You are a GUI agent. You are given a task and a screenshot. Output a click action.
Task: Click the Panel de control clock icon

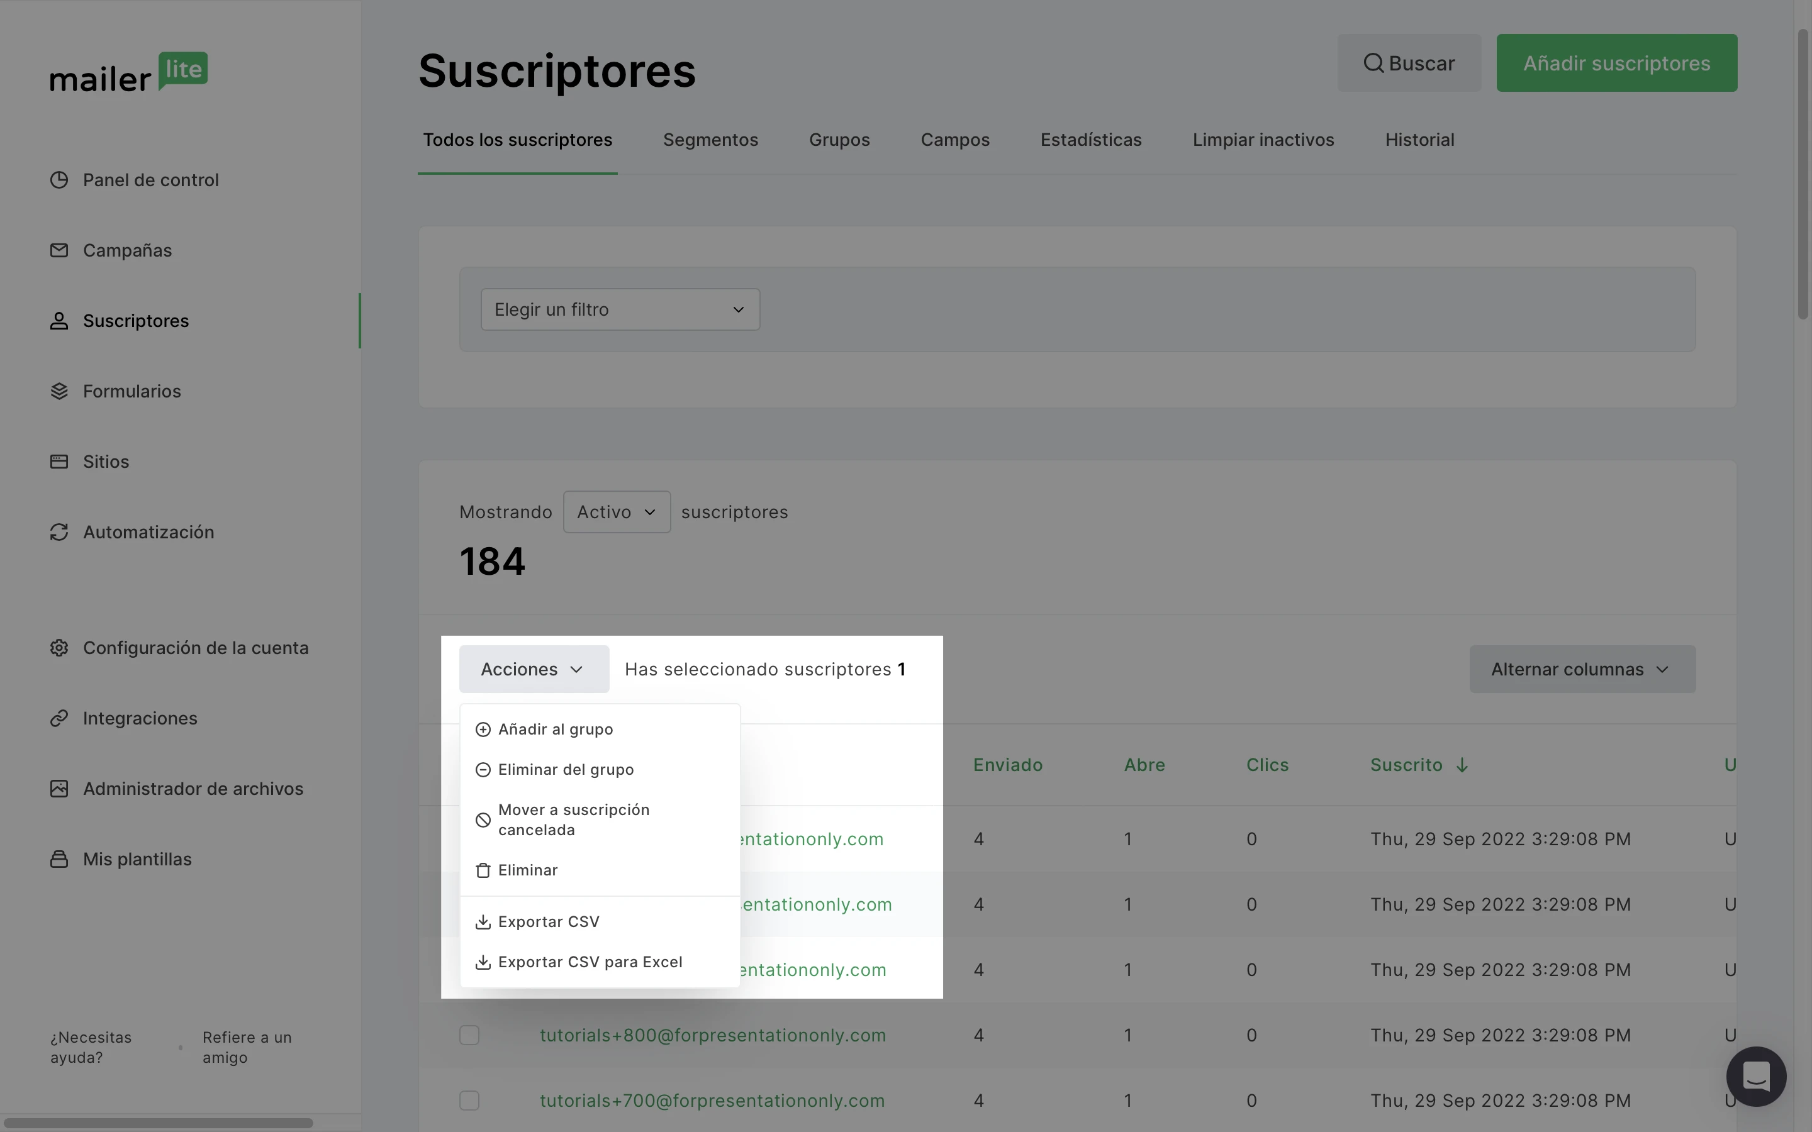tap(59, 180)
